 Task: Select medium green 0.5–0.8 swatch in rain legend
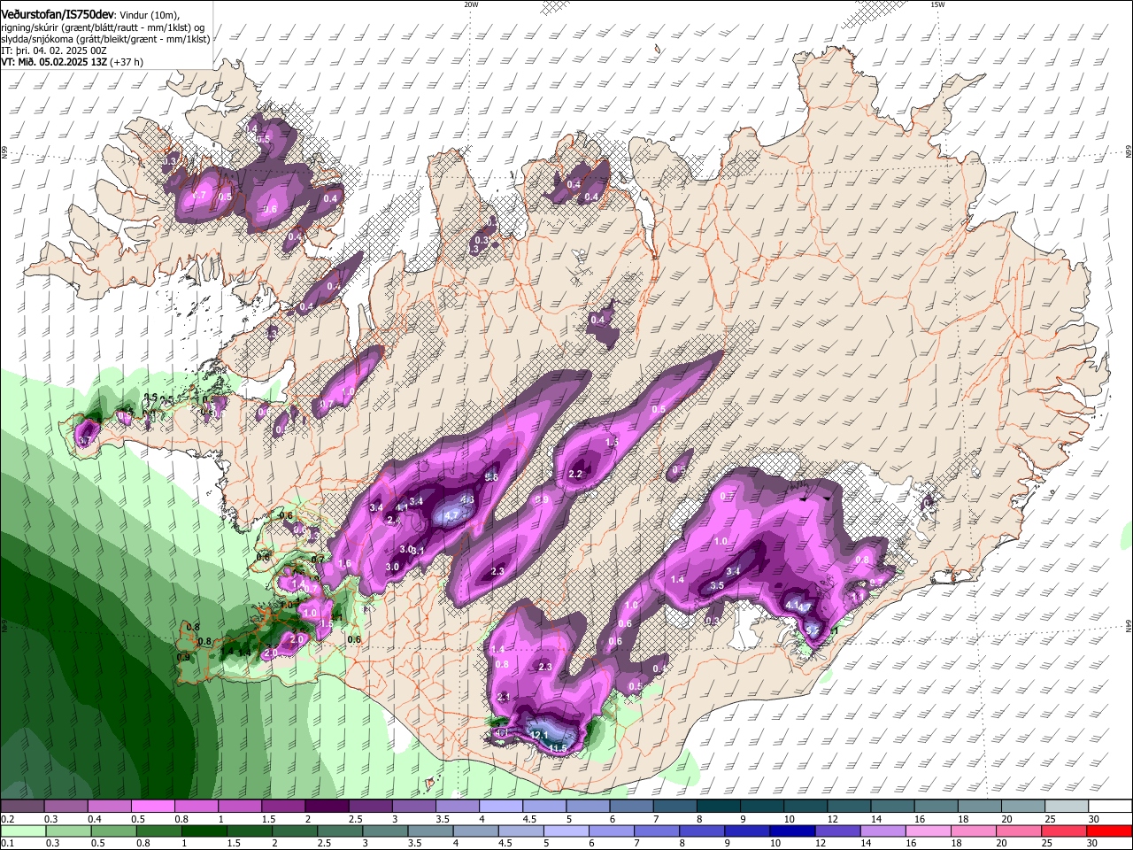(x=114, y=831)
